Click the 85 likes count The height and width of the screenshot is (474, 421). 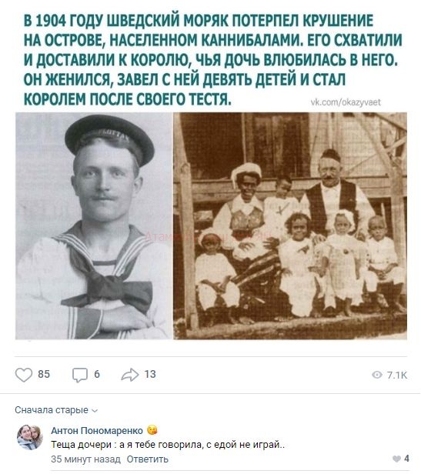[44, 374]
